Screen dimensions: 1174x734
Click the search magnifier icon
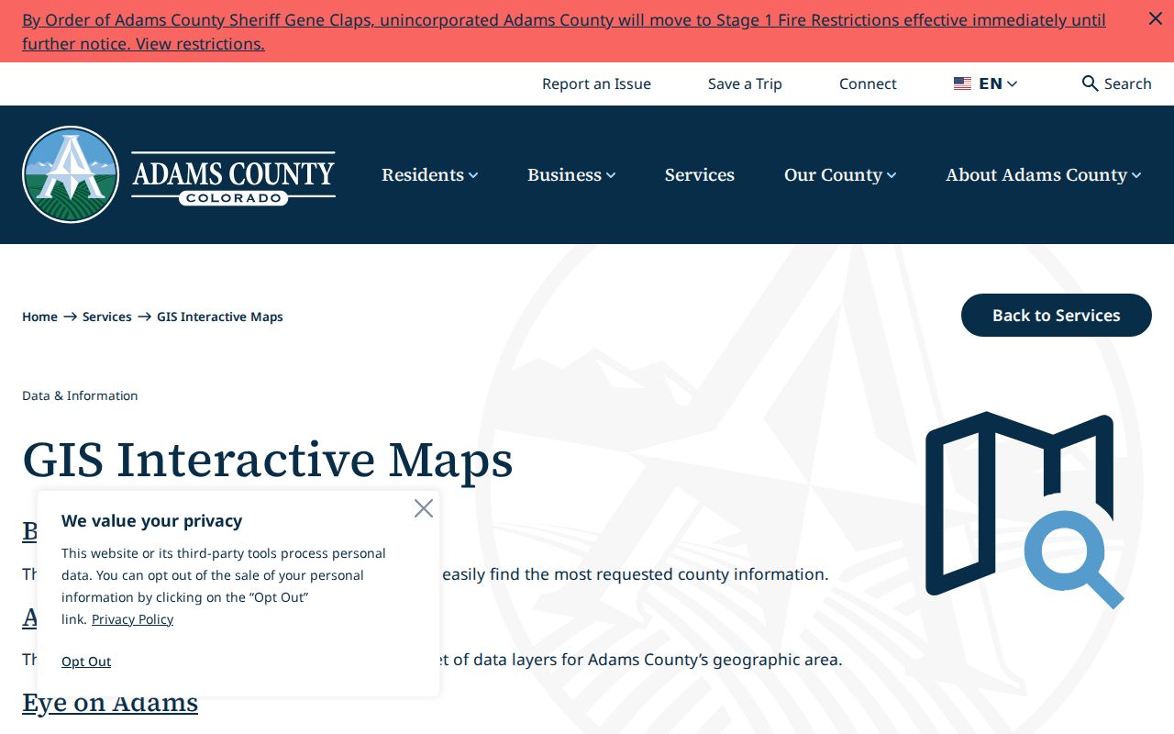coord(1090,83)
